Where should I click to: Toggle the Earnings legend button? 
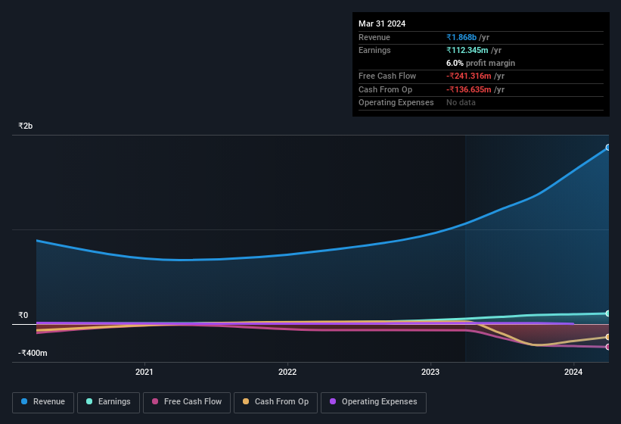(x=108, y=402)
